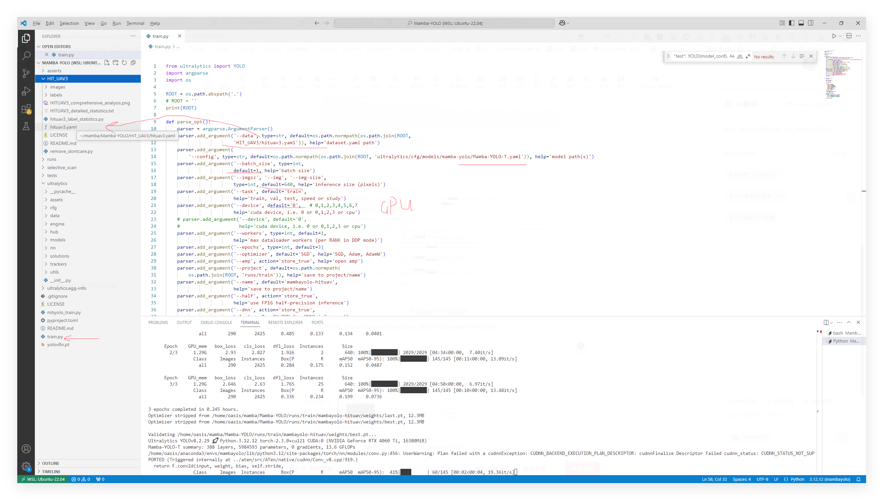Toggle match case in the search widget
This screenshot has width=883, height=500.
[x=732, y=56]
